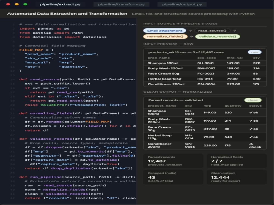The width and height of the screenshot is (274, 205).
Task: Select the Conditioner 200ml raw row
Action: click(205, 84)
